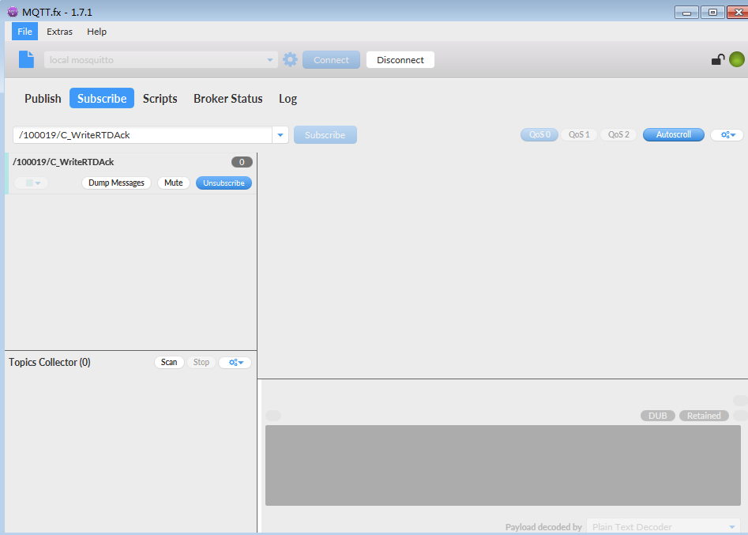Start Scan in Topics Collector

(x=169, y=362)
